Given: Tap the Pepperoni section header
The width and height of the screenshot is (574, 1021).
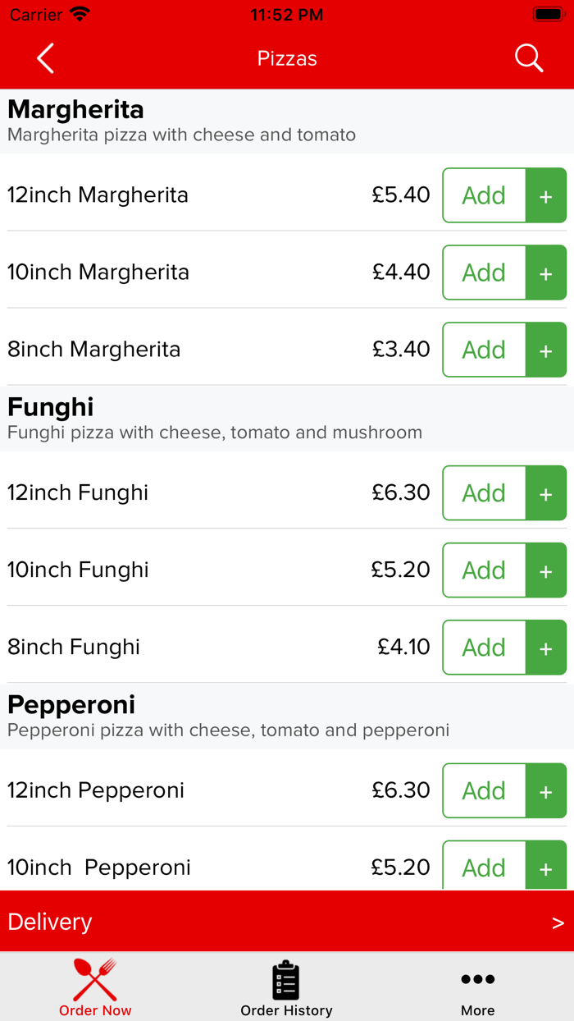Looking at the screenshot, I should [x=71, y=705].
